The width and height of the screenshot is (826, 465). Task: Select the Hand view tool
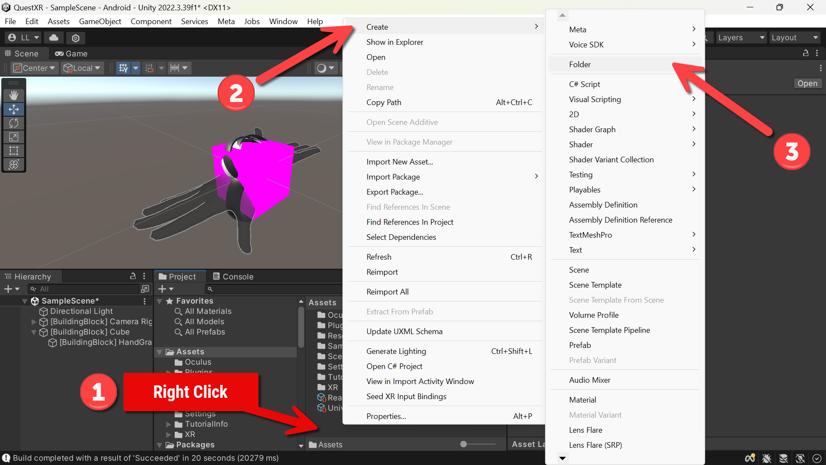[x=14, y=96]
